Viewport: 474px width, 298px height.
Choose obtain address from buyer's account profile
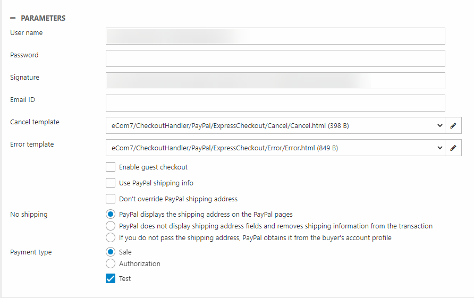click(x=111, y=237)
